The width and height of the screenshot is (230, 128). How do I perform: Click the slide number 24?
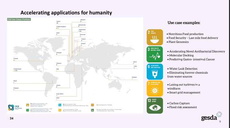tap(11, 118)
